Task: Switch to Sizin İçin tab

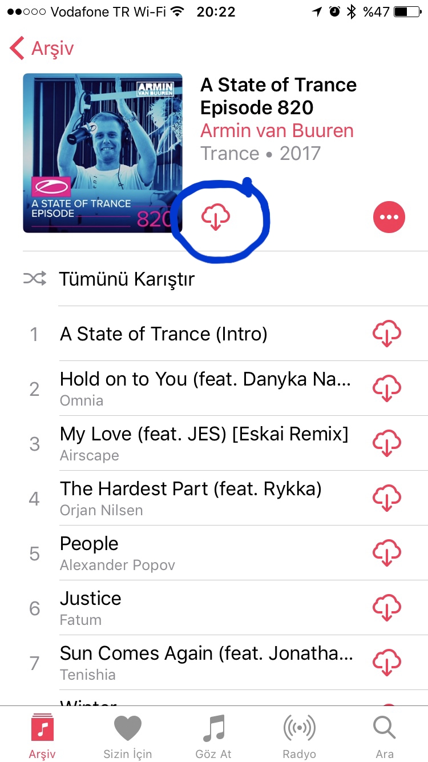Action: [x=128, y=736]
